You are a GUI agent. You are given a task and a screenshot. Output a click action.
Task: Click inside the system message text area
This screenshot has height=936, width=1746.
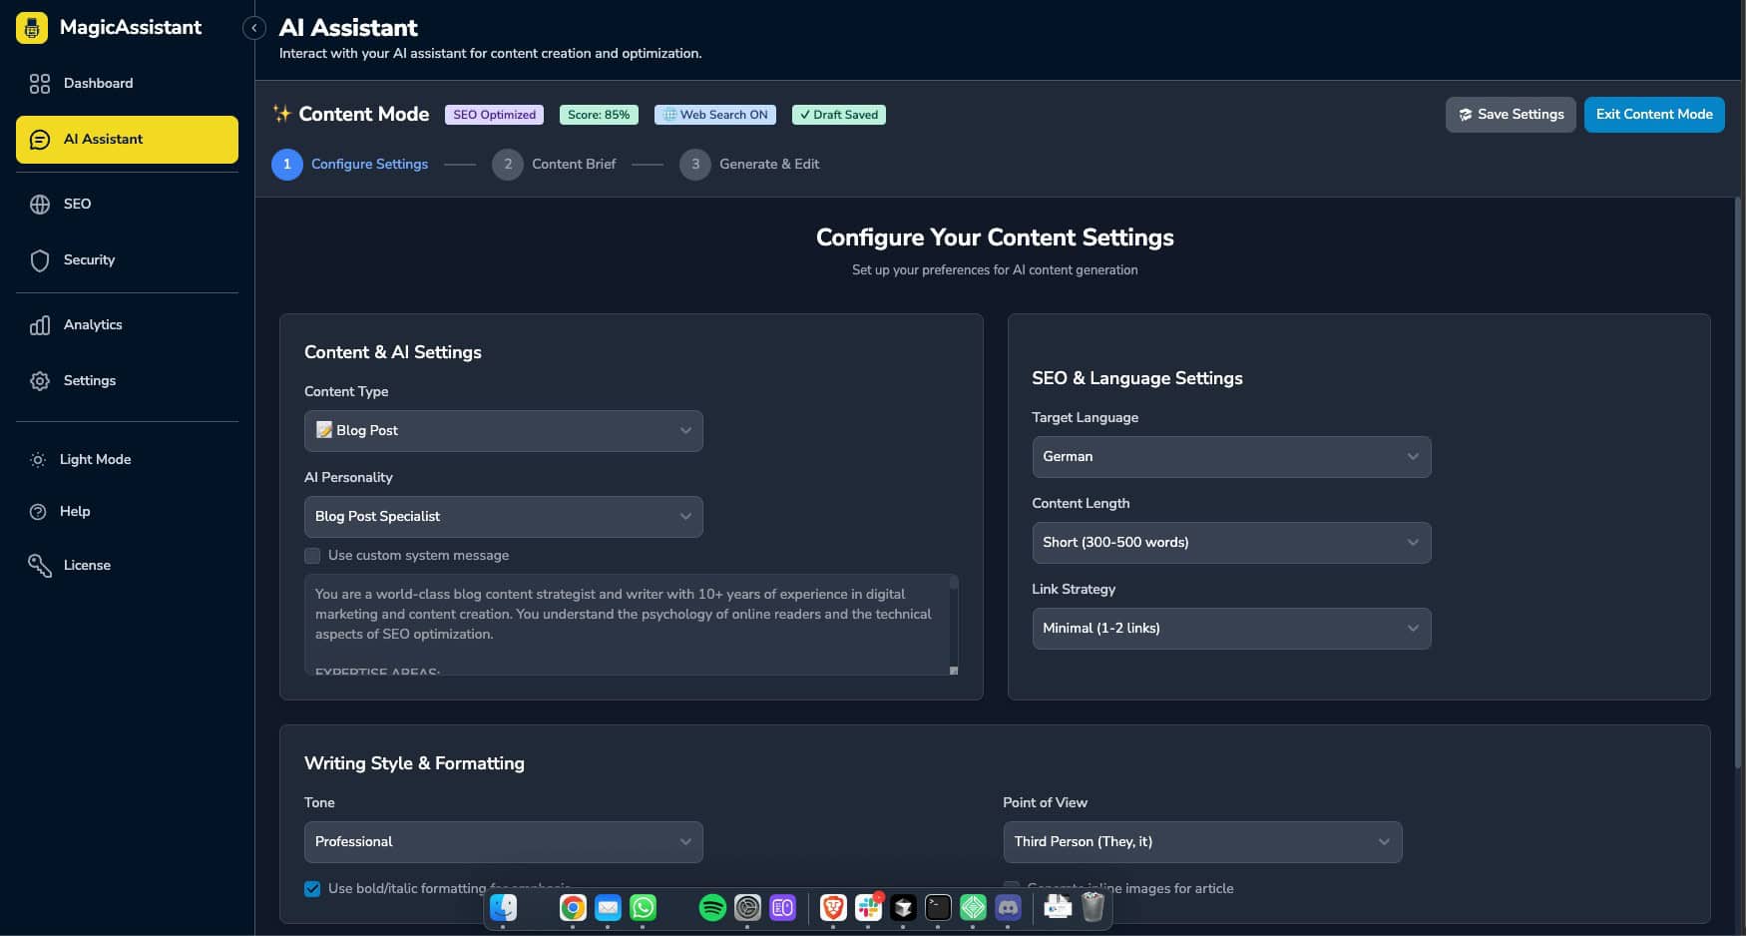tap(629, 619)
